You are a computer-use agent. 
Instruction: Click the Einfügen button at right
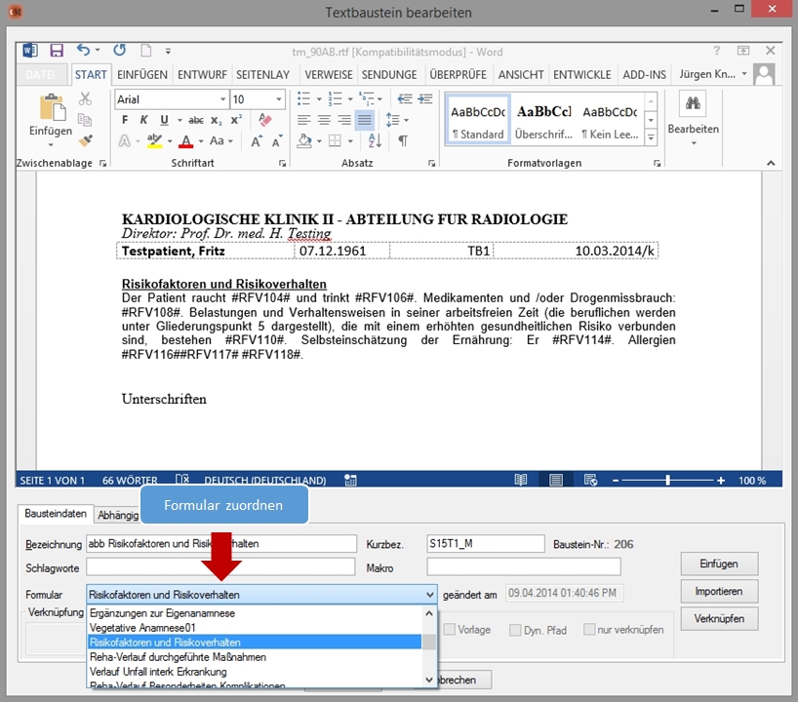pos(719,564)
